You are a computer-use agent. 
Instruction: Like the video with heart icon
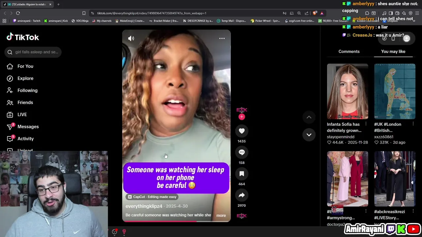(242, 131)
